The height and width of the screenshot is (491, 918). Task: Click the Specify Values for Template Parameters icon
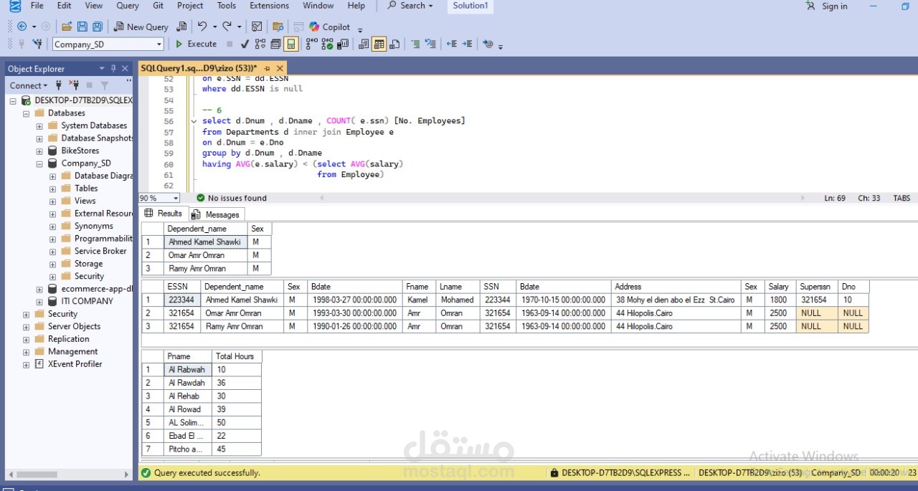[487, 44]
